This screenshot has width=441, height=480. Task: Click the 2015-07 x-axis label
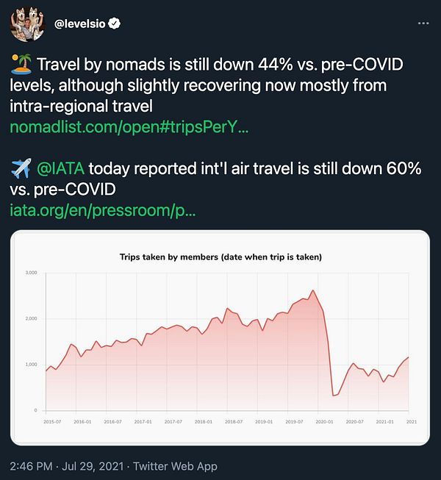52,422
